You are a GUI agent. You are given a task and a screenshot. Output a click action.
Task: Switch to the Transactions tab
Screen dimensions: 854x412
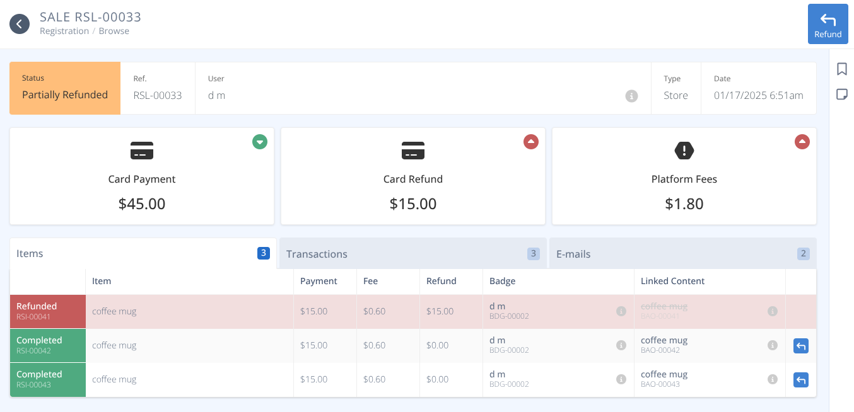tap(412, 254)
